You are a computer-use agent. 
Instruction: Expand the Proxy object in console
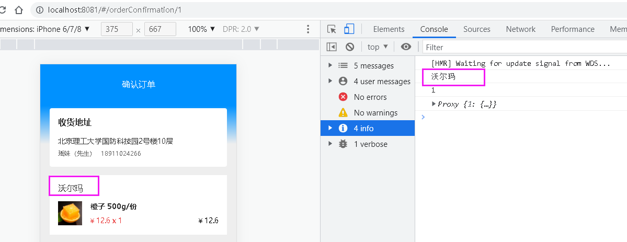coord(434,104)
